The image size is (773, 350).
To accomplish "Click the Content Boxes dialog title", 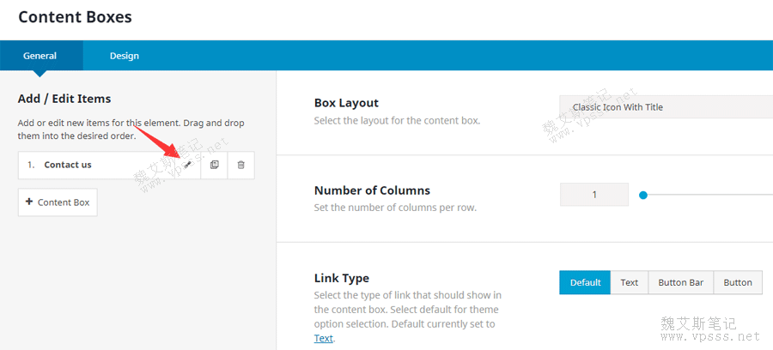I will coord(75,16).
